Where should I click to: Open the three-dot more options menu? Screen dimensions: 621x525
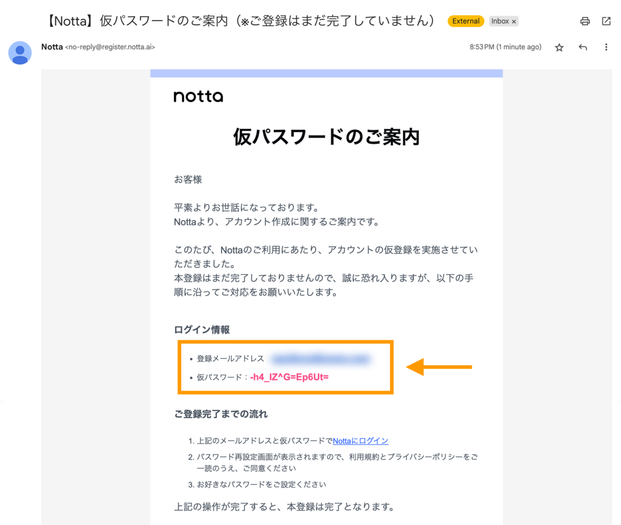[x=606, y=48]
